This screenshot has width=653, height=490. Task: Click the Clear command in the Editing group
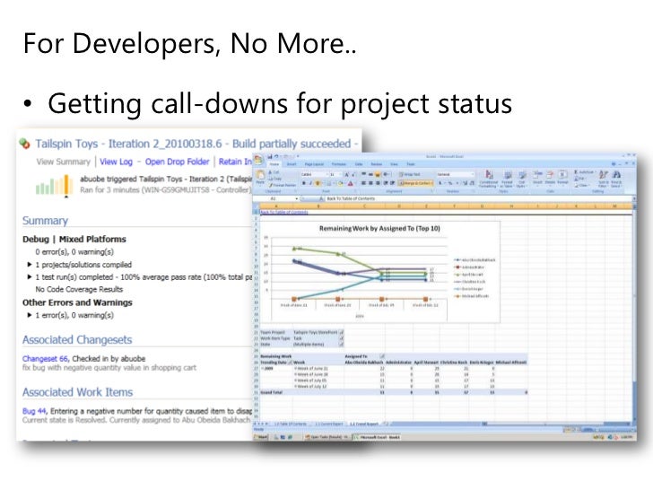point(582,186)
